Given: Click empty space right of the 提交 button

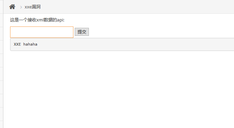Looking at the screenshot, I should (161, 32).
